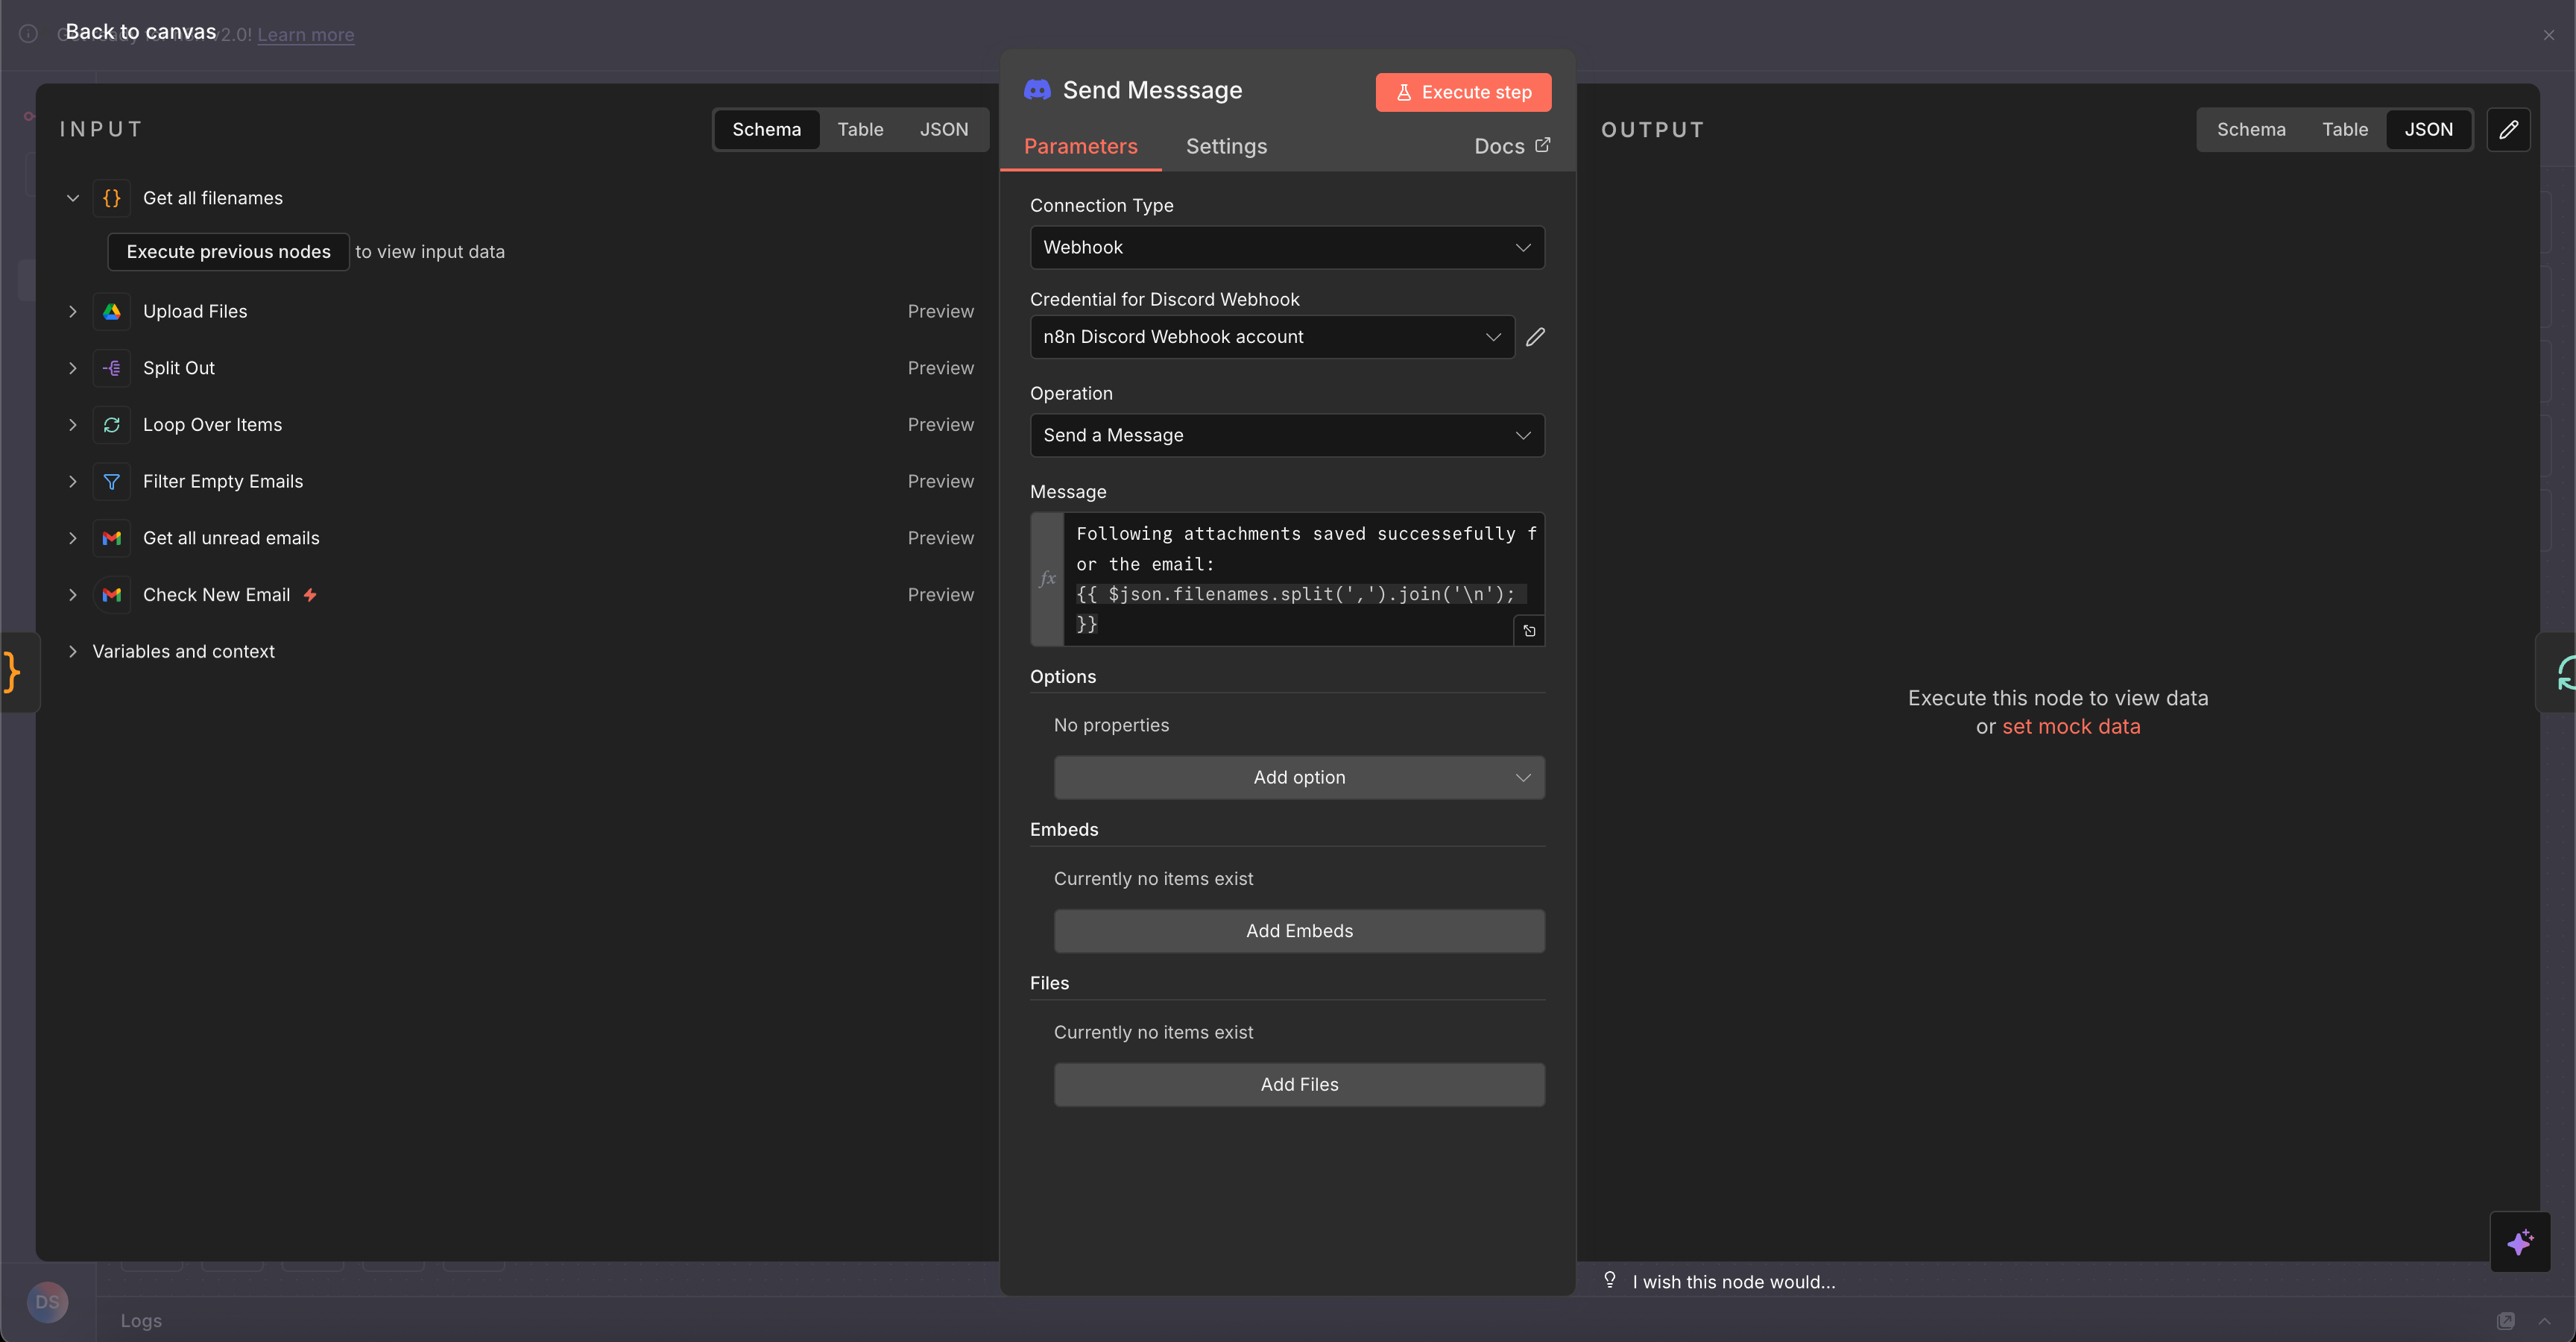This screenshot has height=1342, width=2576.
Task: Click the Send Messsage node title
Action: pos(1152,90)
